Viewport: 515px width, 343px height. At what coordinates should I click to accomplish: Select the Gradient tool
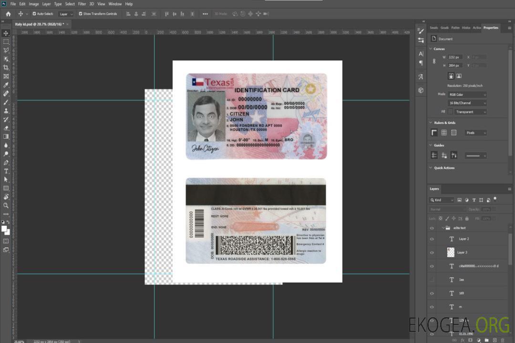[x=6, y=137]
